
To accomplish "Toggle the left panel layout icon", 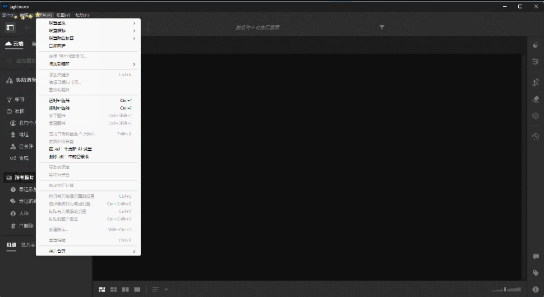I will coord(10,27).
